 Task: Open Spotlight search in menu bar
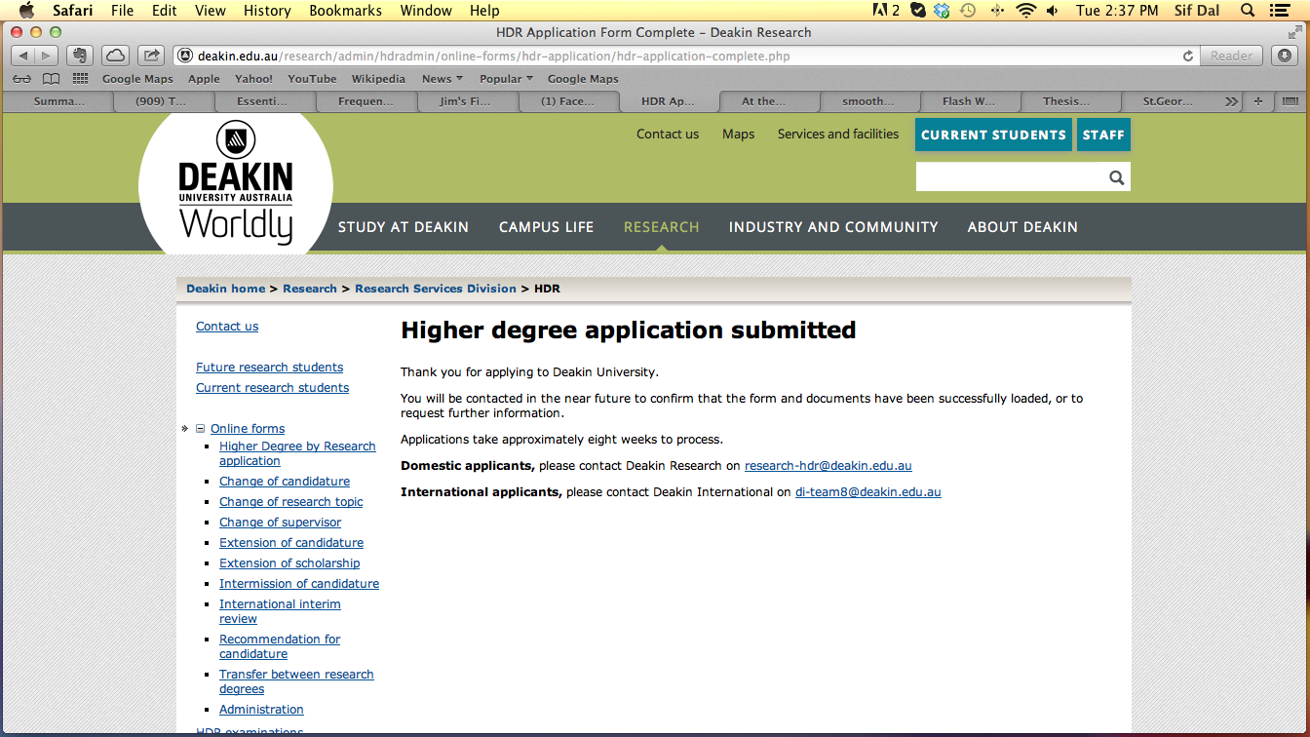[1249, 11]
